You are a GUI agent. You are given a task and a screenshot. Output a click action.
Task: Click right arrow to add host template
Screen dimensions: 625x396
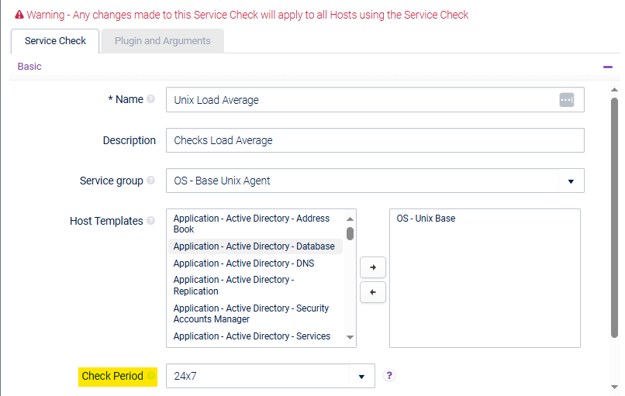pos(373,267)
